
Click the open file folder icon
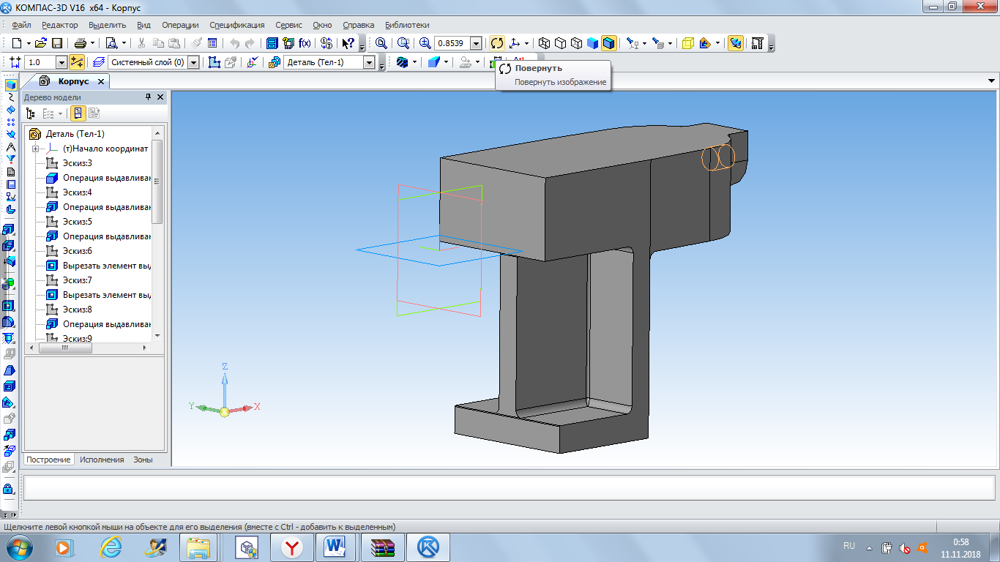pos(40,43)
